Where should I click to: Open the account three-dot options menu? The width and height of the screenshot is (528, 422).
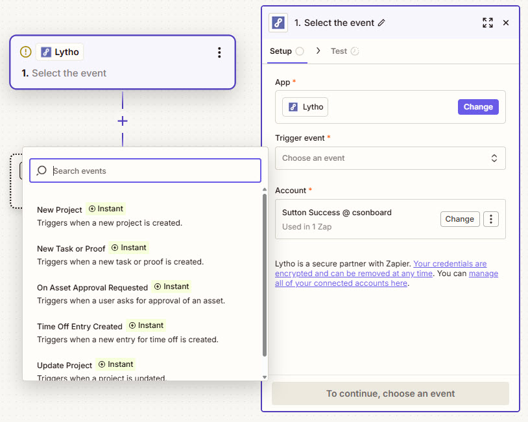[x=491, y=219]
